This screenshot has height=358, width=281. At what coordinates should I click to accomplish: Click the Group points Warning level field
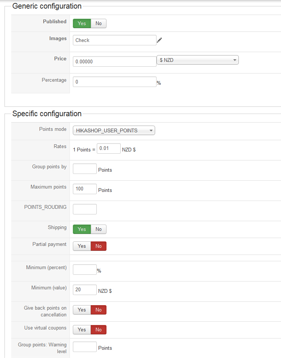(84, 347)
